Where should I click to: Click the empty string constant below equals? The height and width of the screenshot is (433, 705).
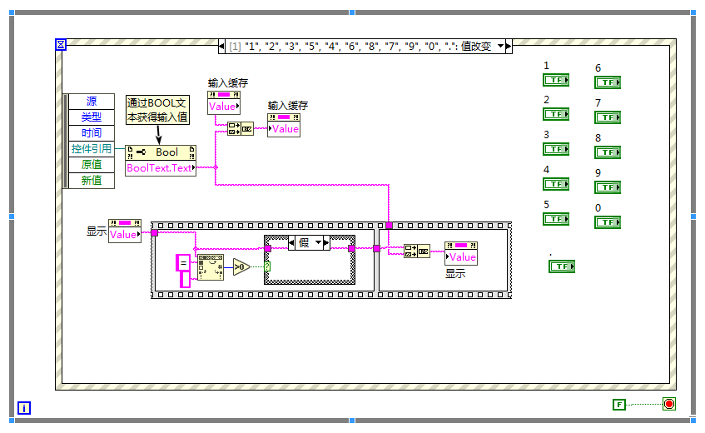point(185,279)
